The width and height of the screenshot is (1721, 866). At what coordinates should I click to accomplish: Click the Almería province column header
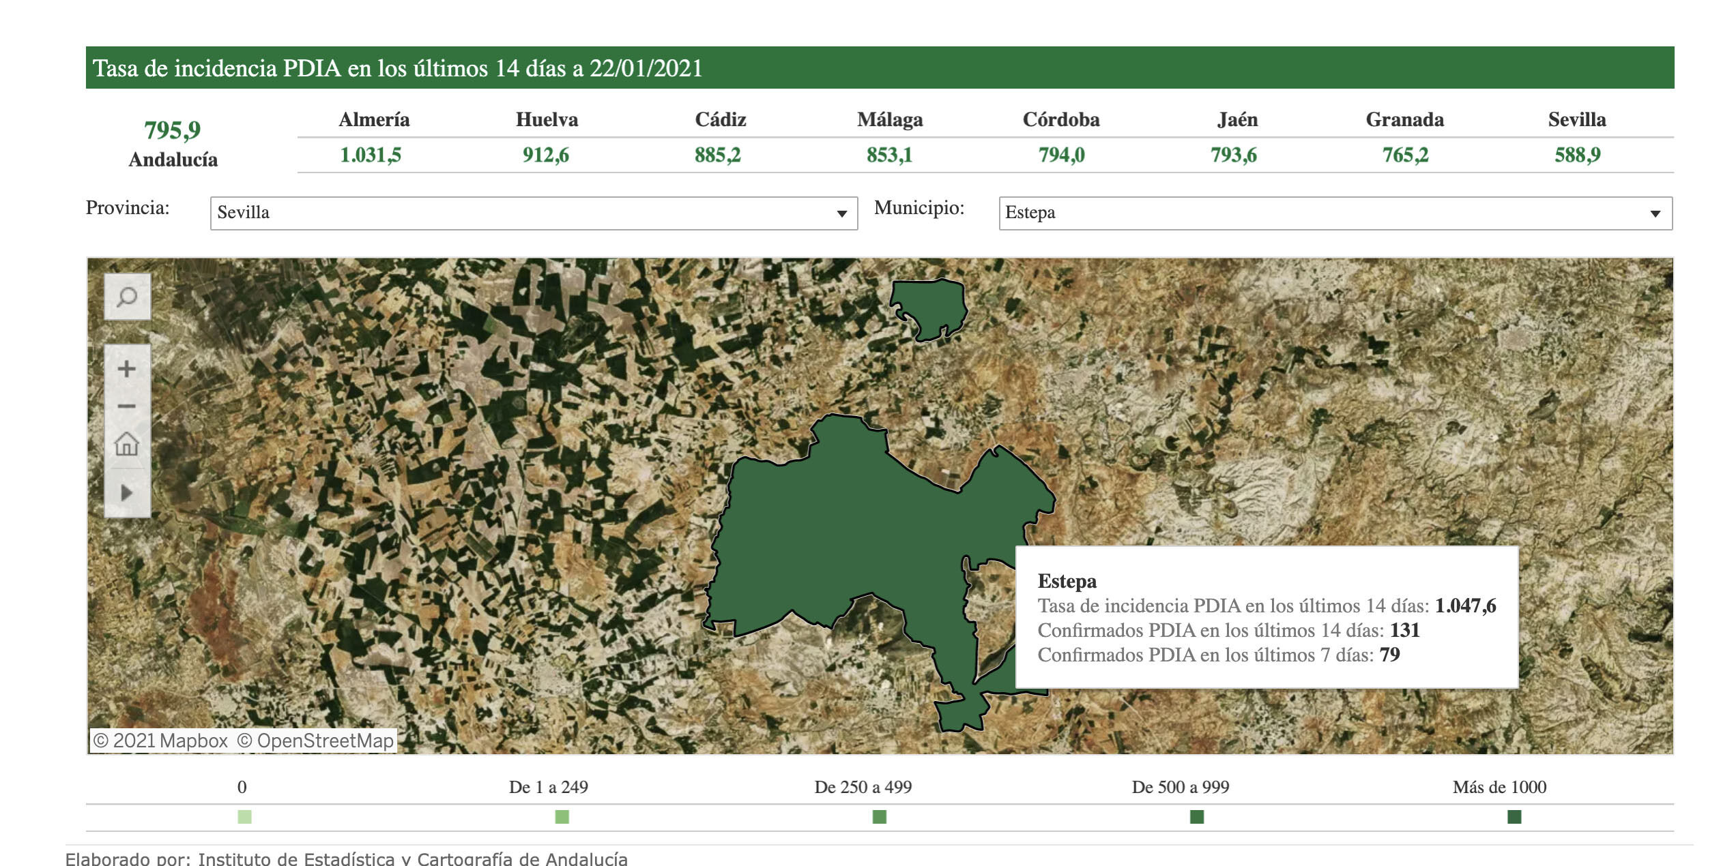[374, 120]
